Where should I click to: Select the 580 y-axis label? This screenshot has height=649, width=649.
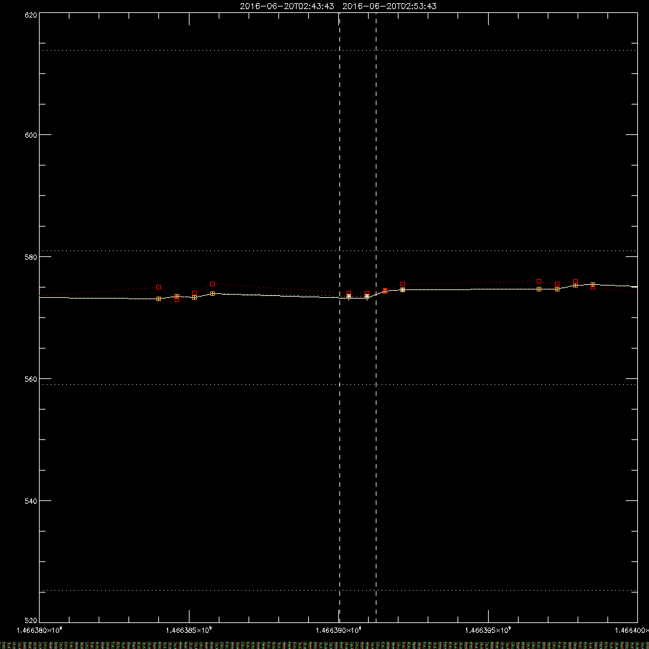tap(31, 257)
